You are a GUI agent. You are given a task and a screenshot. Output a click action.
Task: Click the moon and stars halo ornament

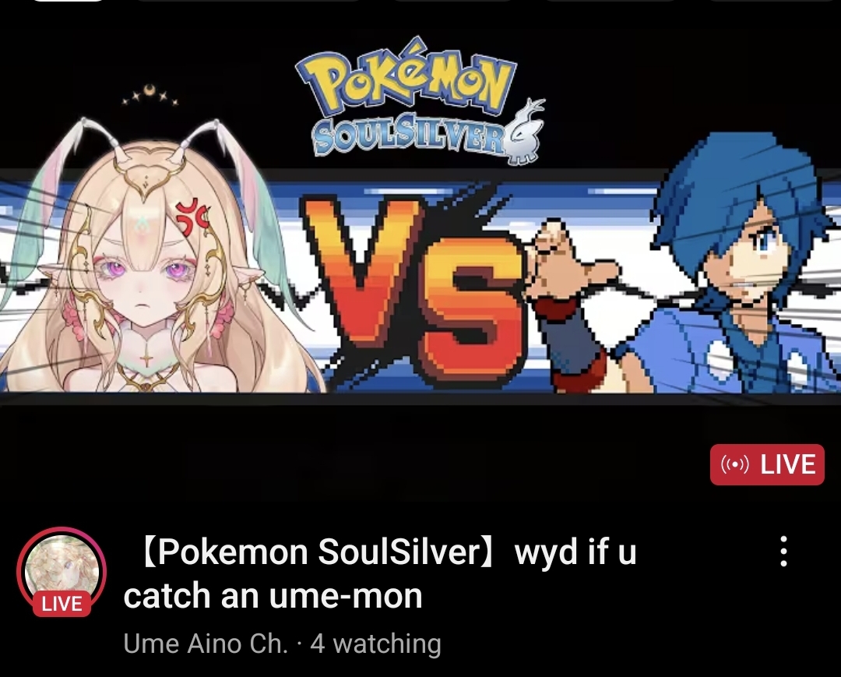click(x=150, y=95)
